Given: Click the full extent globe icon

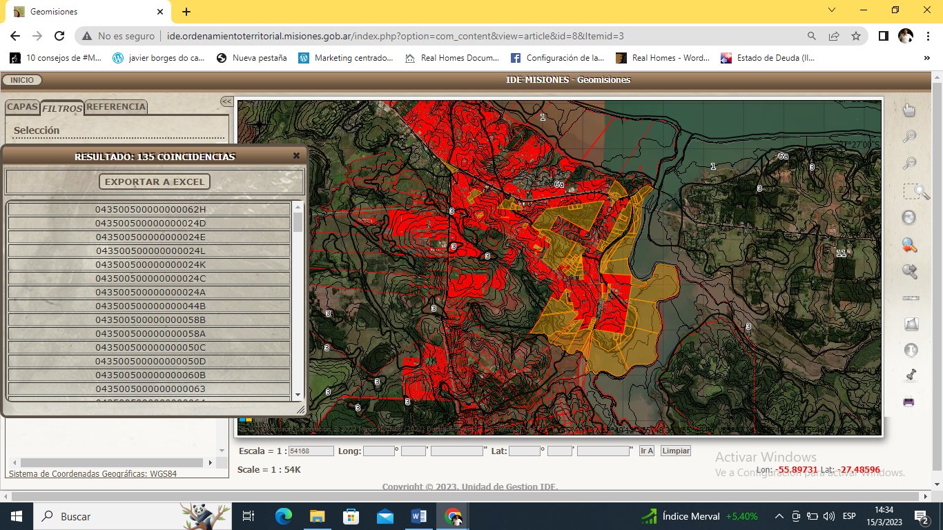Looking at the screenshot, I should click(909, 218).
